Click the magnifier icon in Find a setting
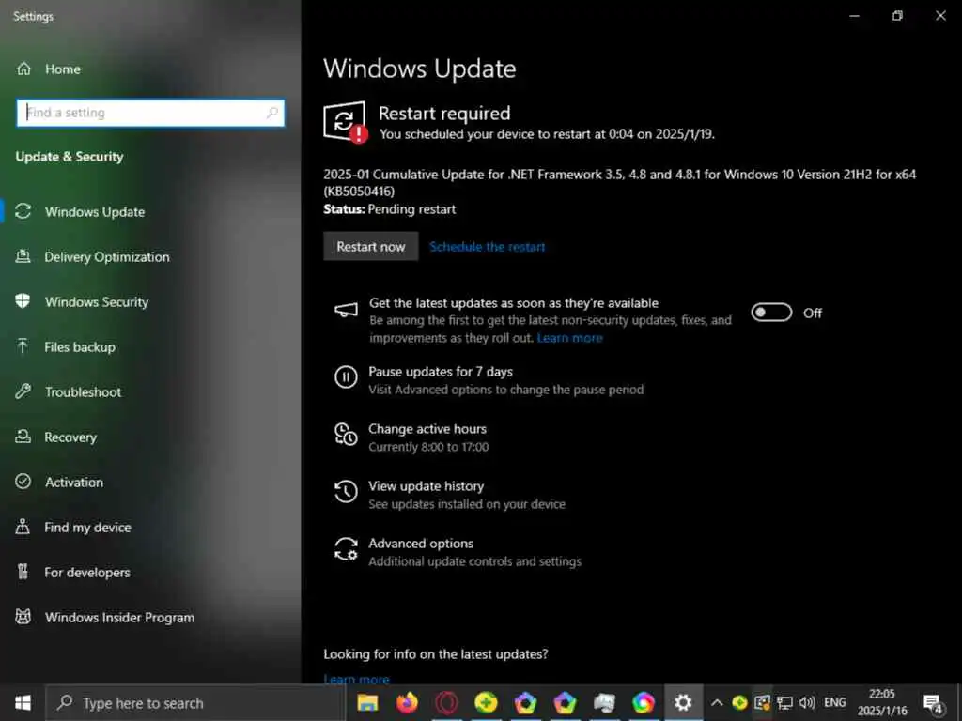962x721 pixels. pos(272,113)
